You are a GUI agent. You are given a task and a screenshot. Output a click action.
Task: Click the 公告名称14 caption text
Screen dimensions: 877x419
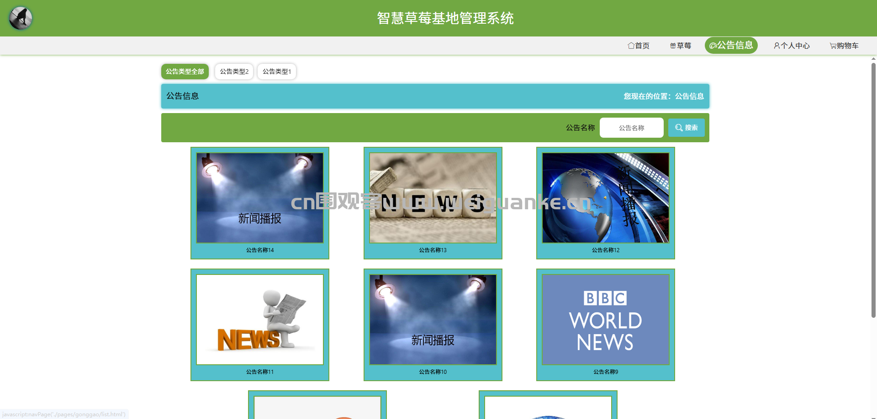coord(260,250)
